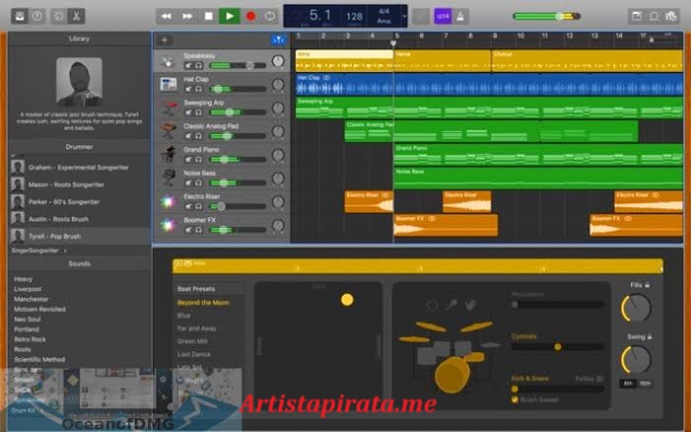Mute the Speakeasy track
Screen dimensions: 691x432
point(188,66)
